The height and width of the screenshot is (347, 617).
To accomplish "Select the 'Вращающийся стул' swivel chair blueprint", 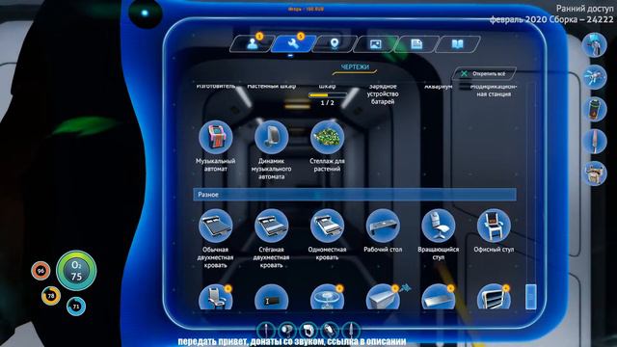I will [439, 226].
